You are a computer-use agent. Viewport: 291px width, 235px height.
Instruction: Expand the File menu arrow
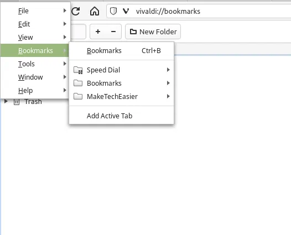(x=65, y=11)
